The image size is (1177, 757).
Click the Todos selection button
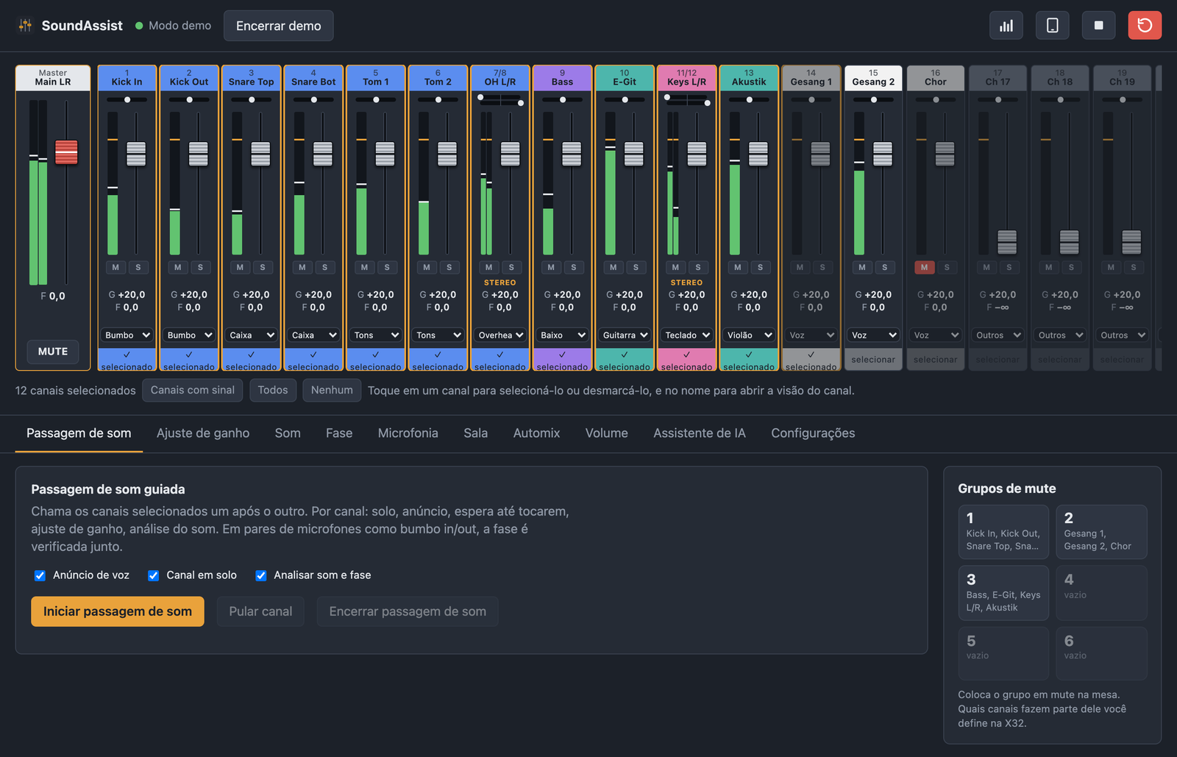pyautogui.click(x=273, y=390)
